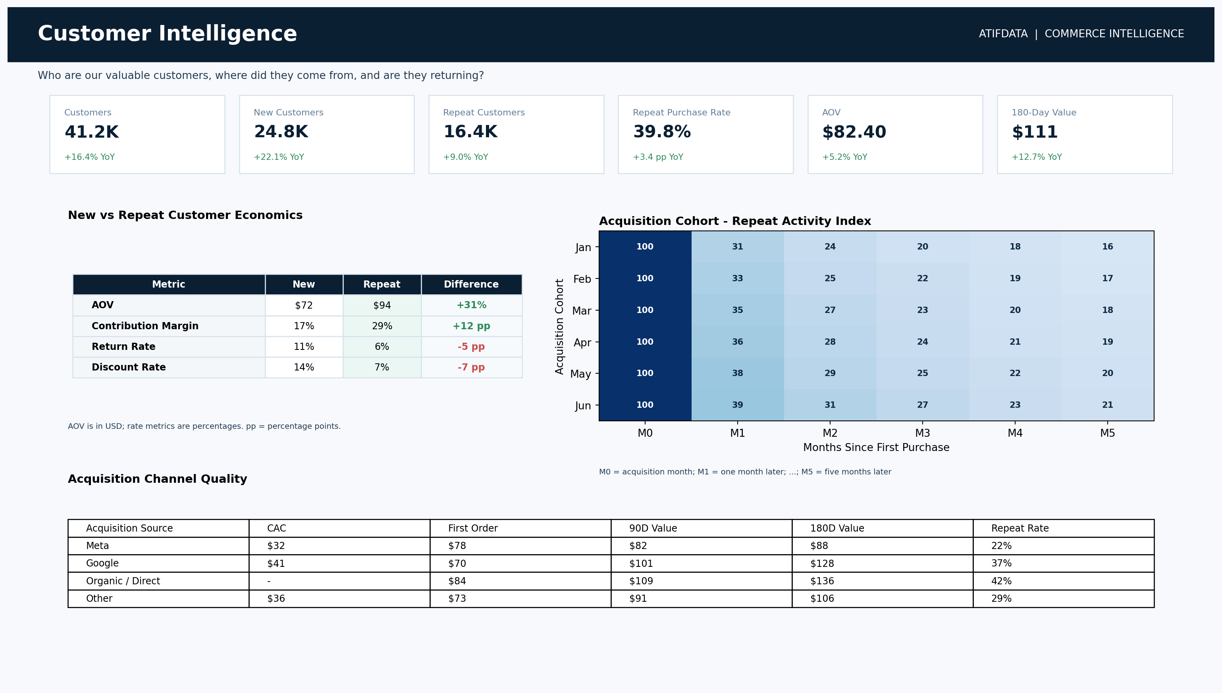The width and height of the screenshot is (1222, 693).
Task: Click the 22% Meta repeat rate cell
Action: pyautogui.click(x=1064, y=546)
